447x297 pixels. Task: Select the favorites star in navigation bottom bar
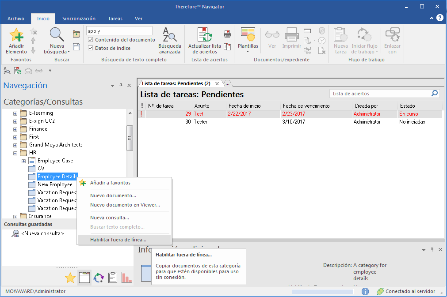pyautogui.click(x=70, y=278)
